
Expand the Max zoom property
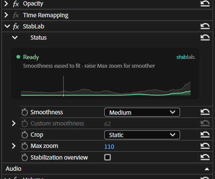(x=14, y=146)
